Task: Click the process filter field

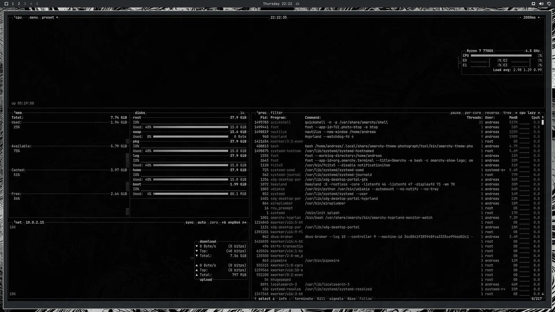Action: pyautogui.click(x=277, y=113)
